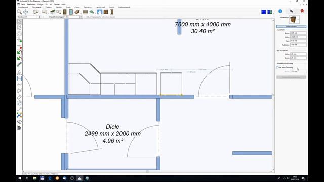324x182 pixels.
Task: Open the Fenster menu
Action: (x=56, y=4)
